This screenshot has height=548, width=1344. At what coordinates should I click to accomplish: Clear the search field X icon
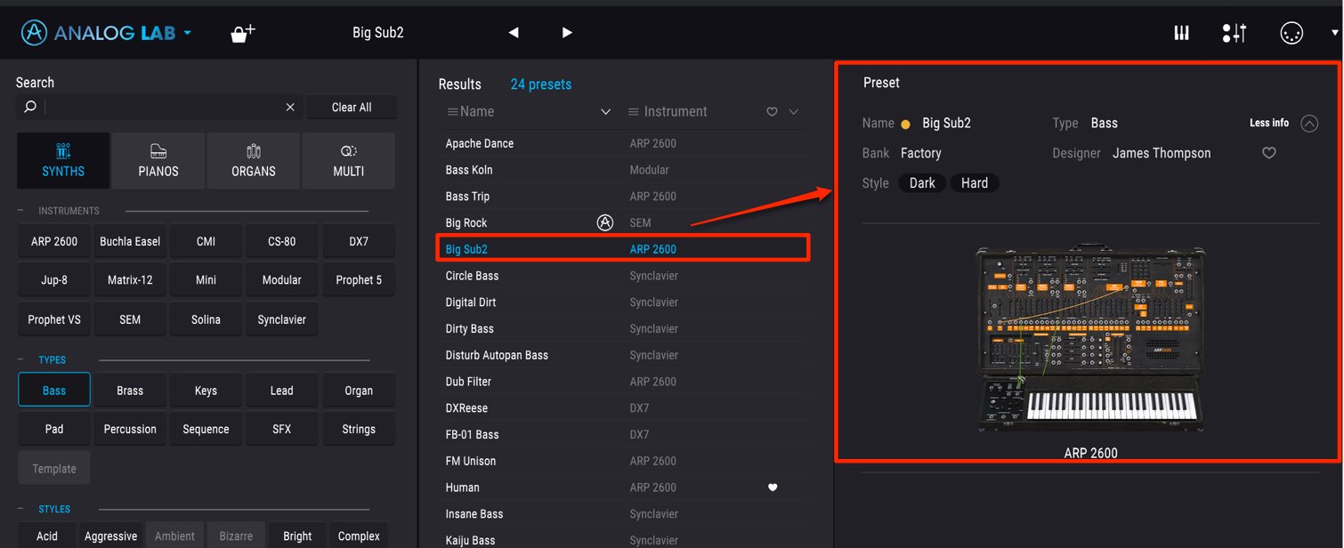click(x=290, y=107)
